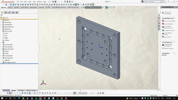Switch to the Evaluate tab
This screenshot has width=178, height=100.
tap(41, 7)
